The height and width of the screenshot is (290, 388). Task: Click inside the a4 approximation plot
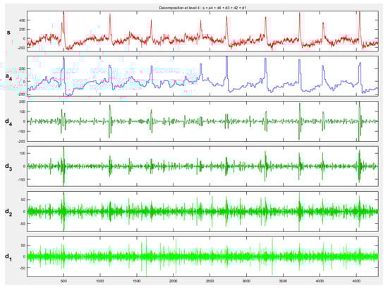(202, 76)
